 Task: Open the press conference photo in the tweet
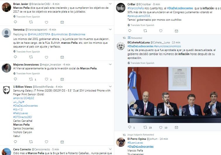coord(174,95)
